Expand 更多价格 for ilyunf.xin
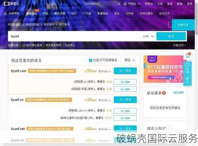 coord(105,140)
